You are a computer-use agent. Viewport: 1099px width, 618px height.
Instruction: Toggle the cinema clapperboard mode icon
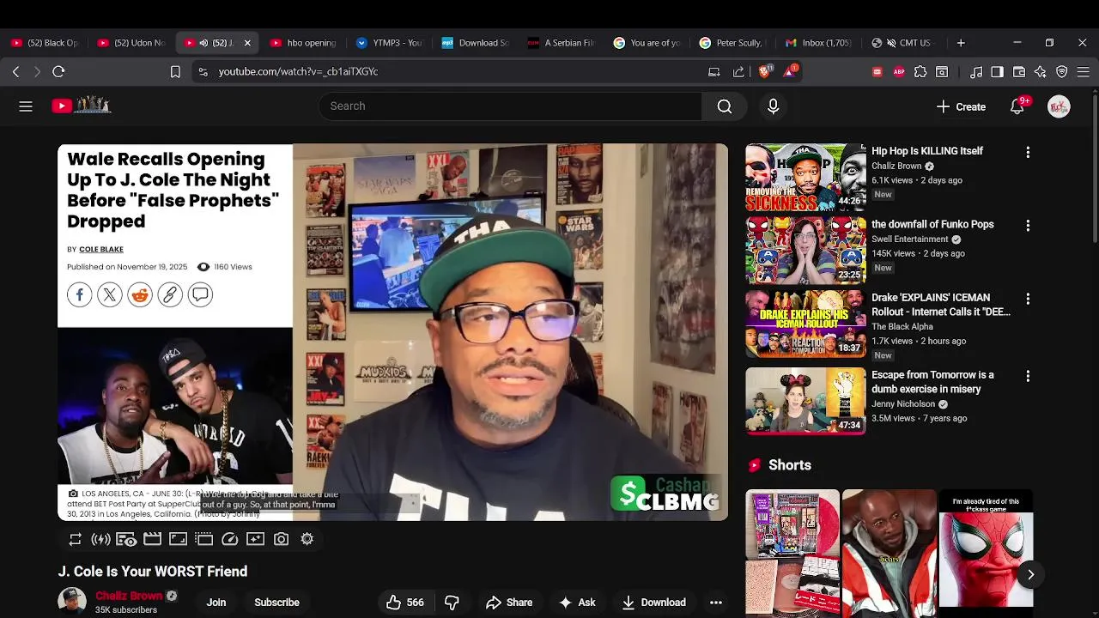click(152, 539)
